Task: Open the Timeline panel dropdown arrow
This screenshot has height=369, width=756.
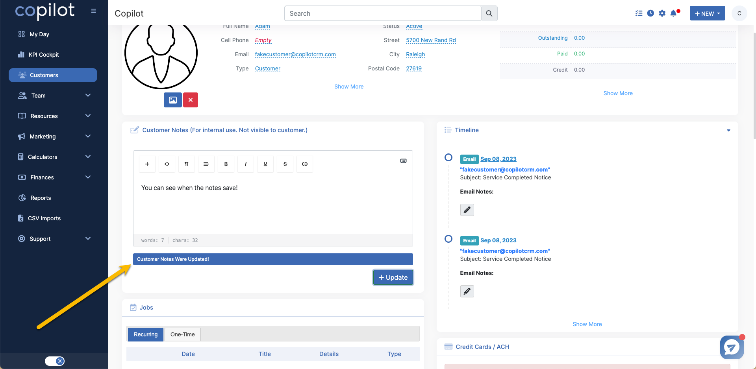Action: point(728,130)
